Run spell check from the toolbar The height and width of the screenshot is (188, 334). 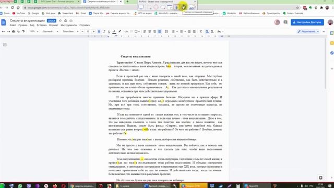[x=18, y=31]
